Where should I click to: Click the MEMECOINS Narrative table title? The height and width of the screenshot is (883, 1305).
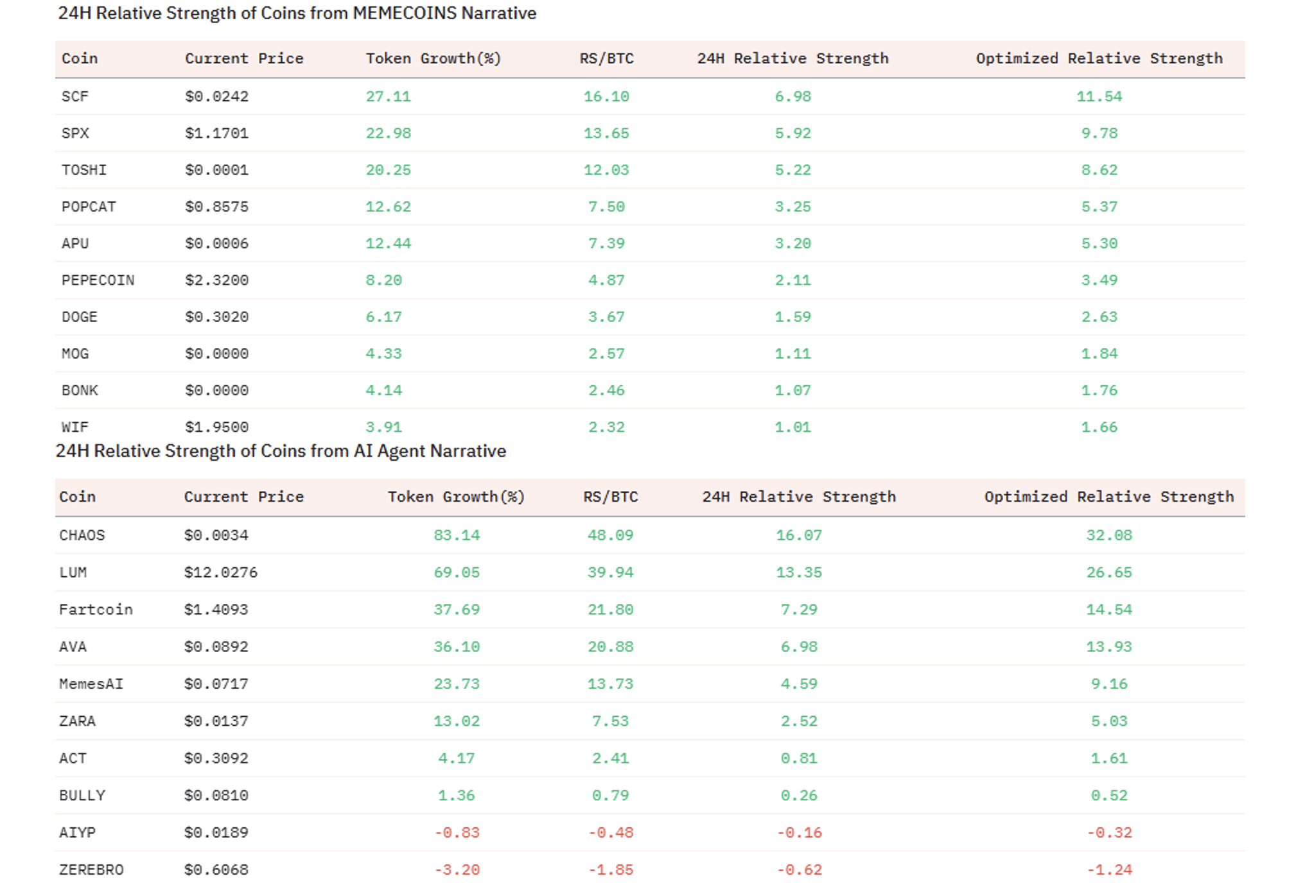pos(297,13)
